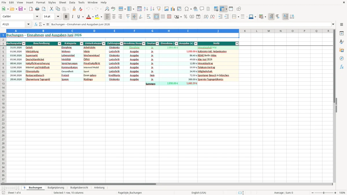347x195 pixels.
Task: Toggle Bold formatting
Action: 66,17
